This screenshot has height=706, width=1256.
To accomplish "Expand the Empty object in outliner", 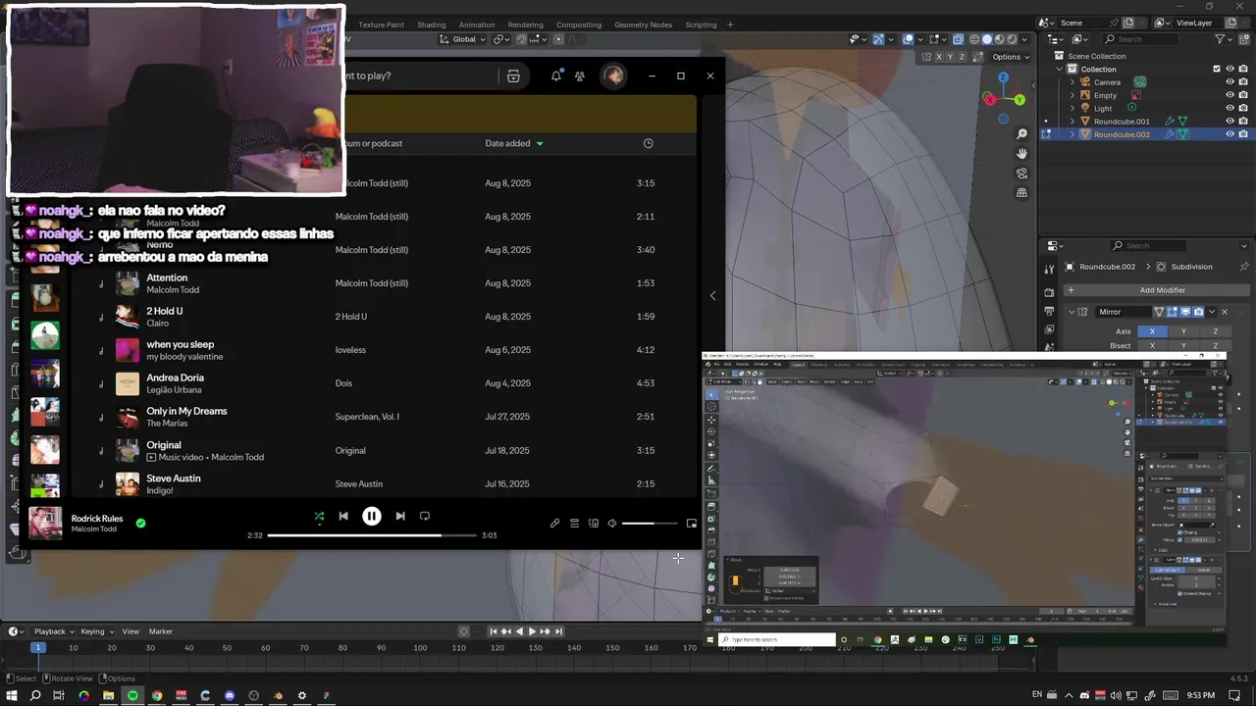I will pos(1072,95).
